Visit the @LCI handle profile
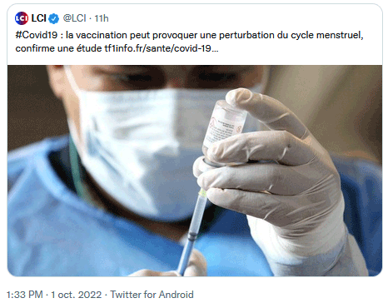Image resolution: width=388 pixels, height=308 pixels. (74, 18)
